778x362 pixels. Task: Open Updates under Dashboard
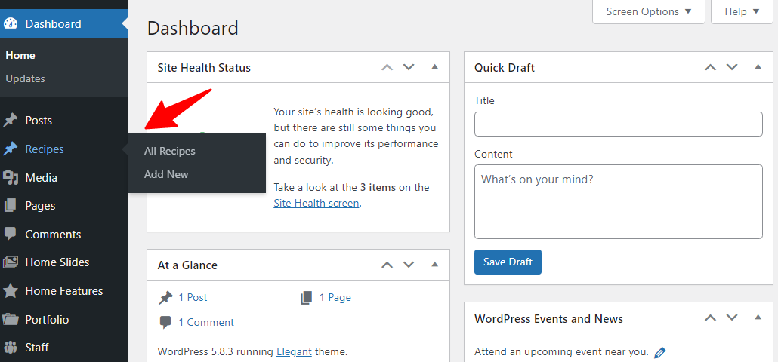[26, 78]
